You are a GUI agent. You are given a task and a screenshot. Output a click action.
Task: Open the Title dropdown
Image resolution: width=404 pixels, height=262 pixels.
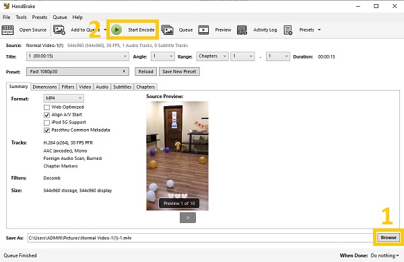point(77,56)
